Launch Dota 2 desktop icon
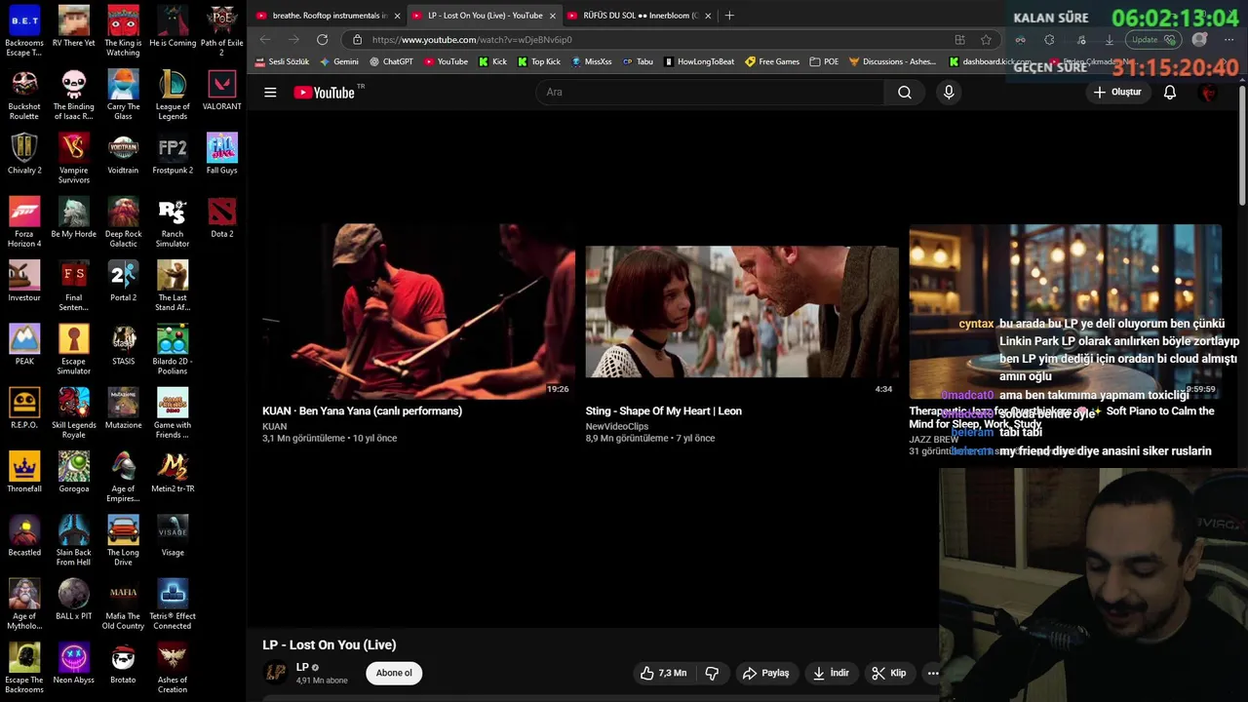The image size is (1248, 702). 222,216
